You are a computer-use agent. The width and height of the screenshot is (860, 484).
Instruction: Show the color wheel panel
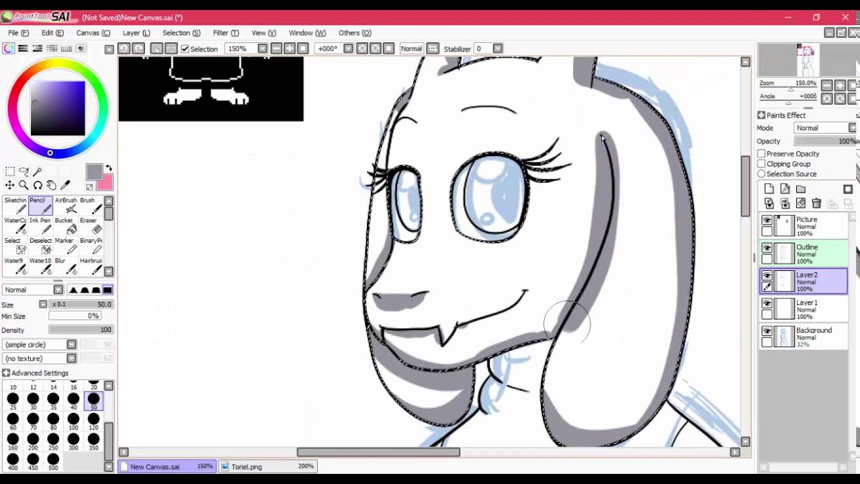[x=8, y=48]
